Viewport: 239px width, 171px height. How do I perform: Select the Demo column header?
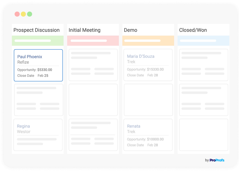click(x=131, y=30)
